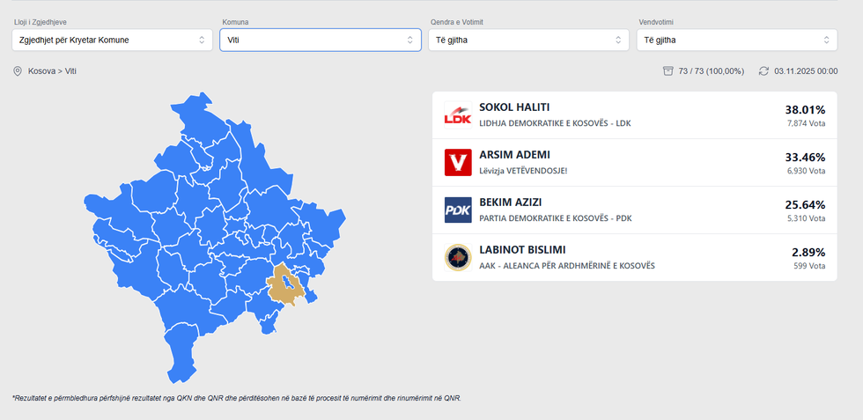Select the Sokol Haliti candidate row
This screenshot has width=863, height=420.
point(634,115)
